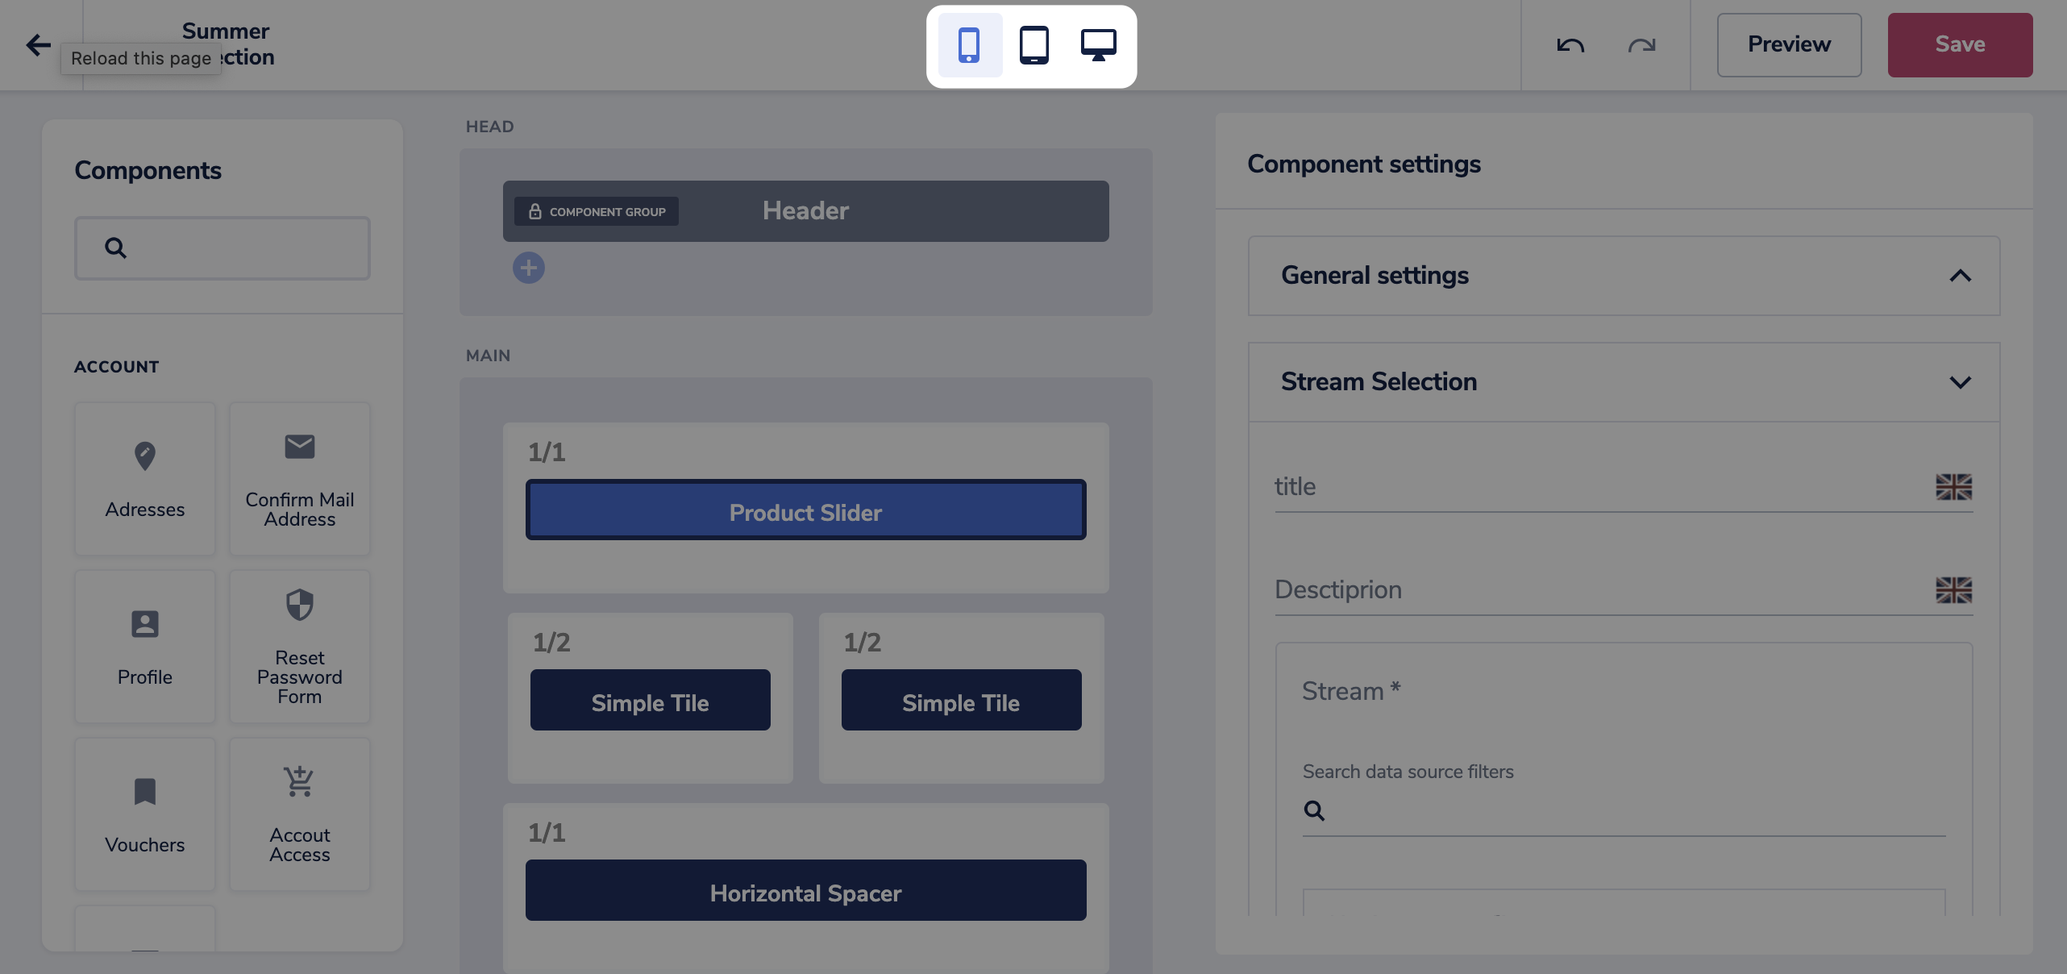Click the Components panel heading
This screenshot has height=974, width=2067.
point(148,171)
